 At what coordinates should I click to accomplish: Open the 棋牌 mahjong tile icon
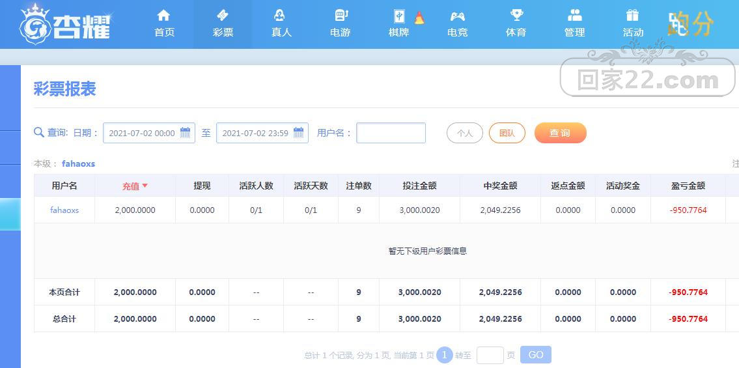(399, 16)
